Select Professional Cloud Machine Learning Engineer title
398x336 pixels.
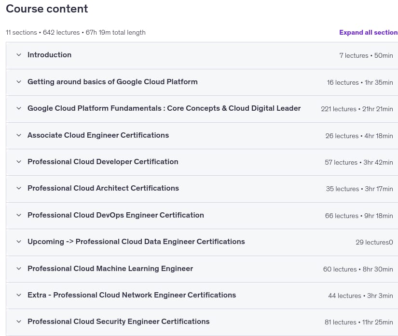110,269
